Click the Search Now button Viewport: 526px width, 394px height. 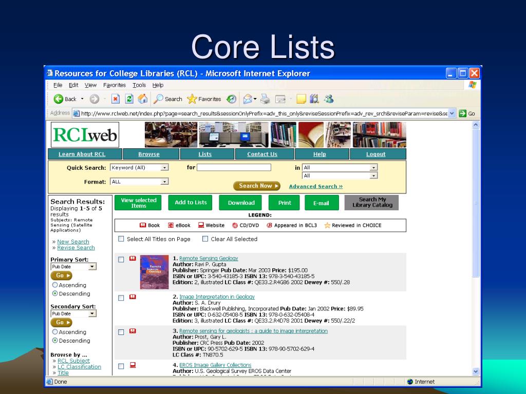coord(257,186)
